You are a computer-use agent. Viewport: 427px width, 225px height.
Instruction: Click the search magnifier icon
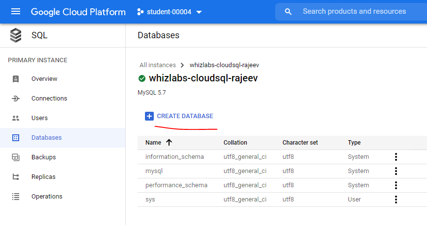[x=288, y=12]
